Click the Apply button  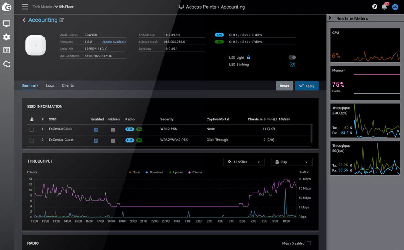coord(307,86)
